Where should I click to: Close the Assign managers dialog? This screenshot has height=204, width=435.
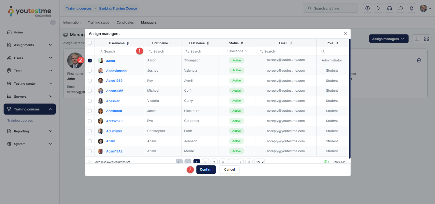coord(346,34)
